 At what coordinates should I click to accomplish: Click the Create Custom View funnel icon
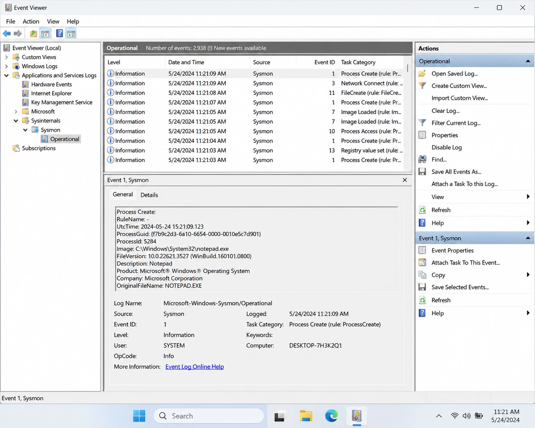point(422,86)
